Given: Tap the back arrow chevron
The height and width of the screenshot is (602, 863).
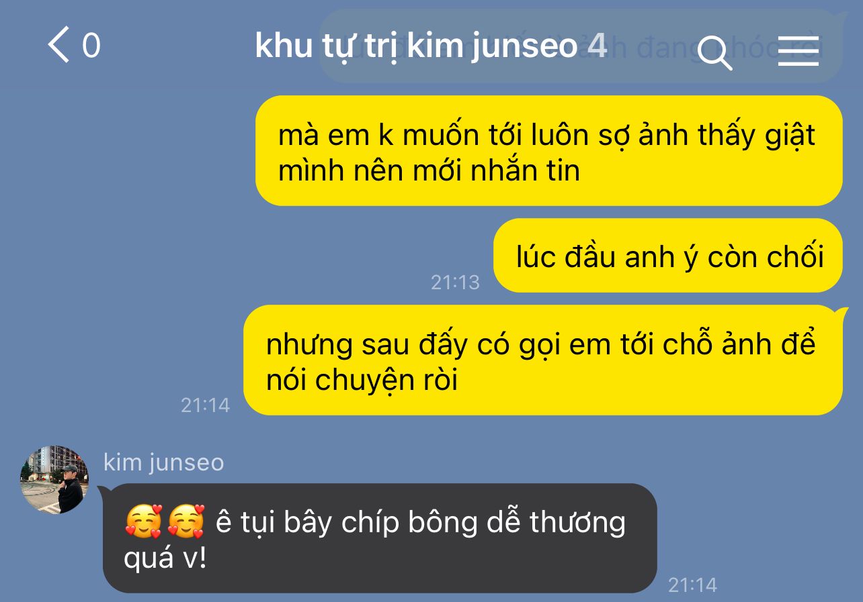Looking at the screenshot, I should pyautogui.click(x=58, y=46).
